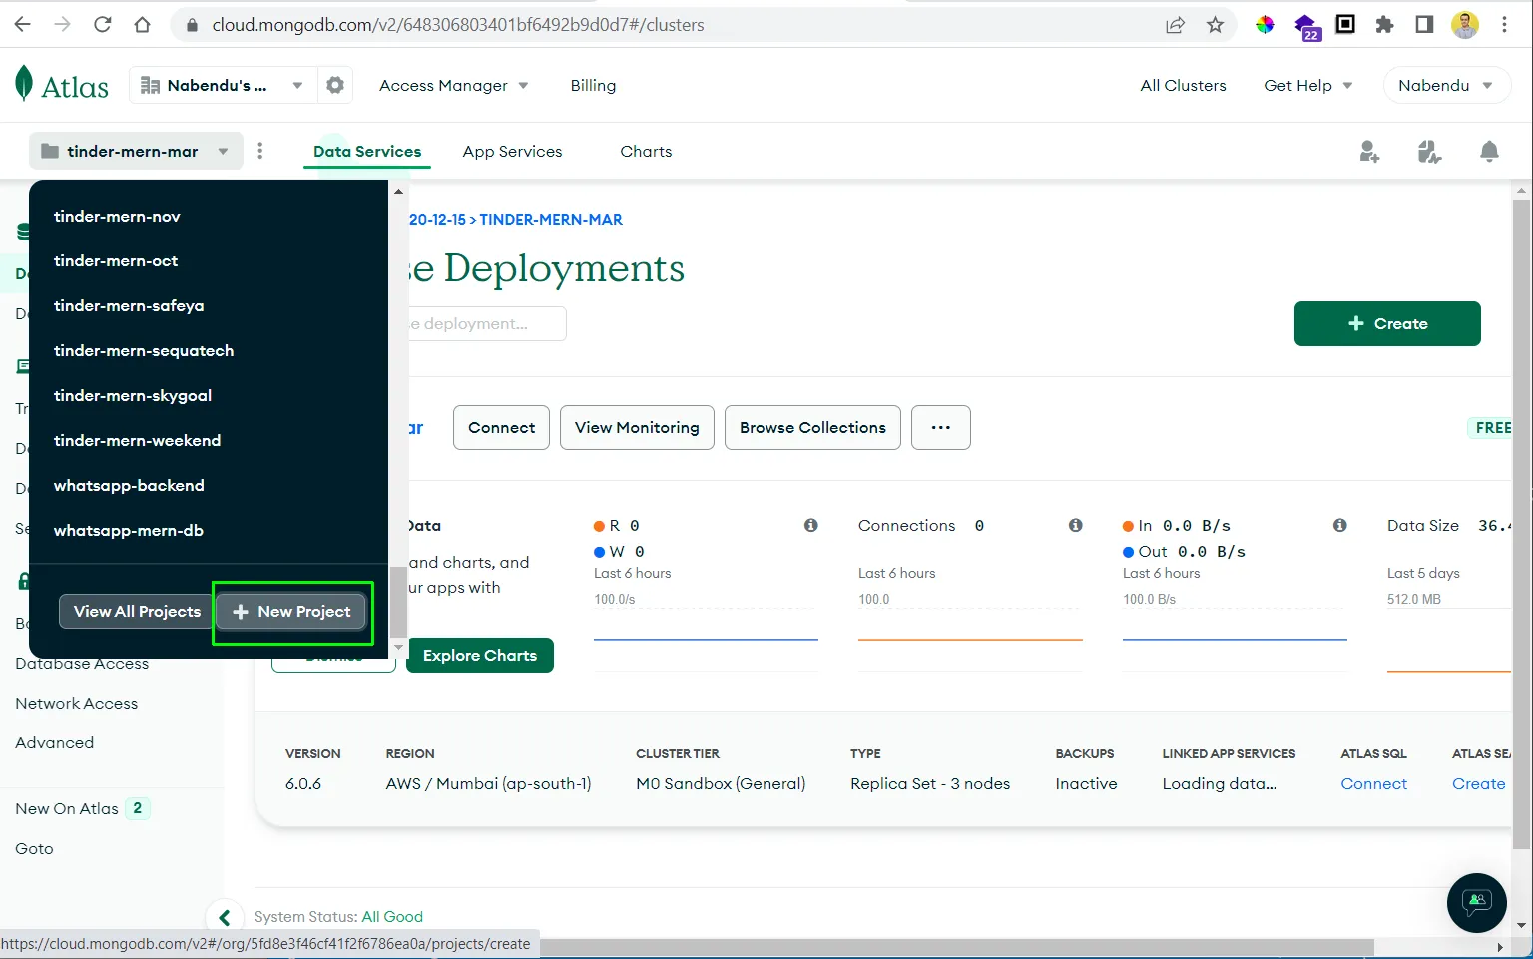Toggle the browser side panel icon

[1424, 25]
